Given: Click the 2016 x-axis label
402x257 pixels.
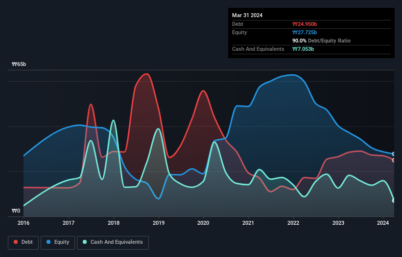Looking at the screenshot, I should (x=24, y=223).
